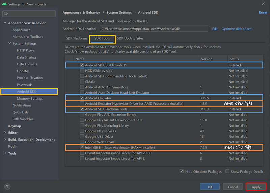This screenshot has width=270, height=193.
Task: Check Google Web Driver
Action: click(x=82, y=142)
